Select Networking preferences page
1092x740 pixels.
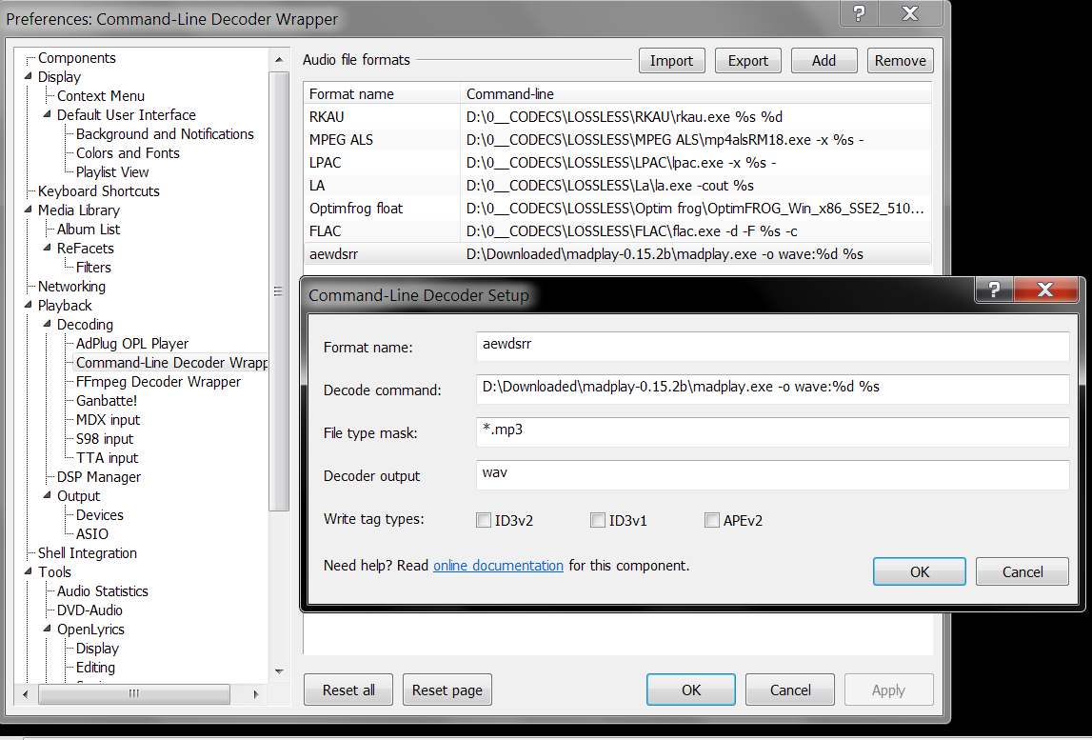point(71,286)
